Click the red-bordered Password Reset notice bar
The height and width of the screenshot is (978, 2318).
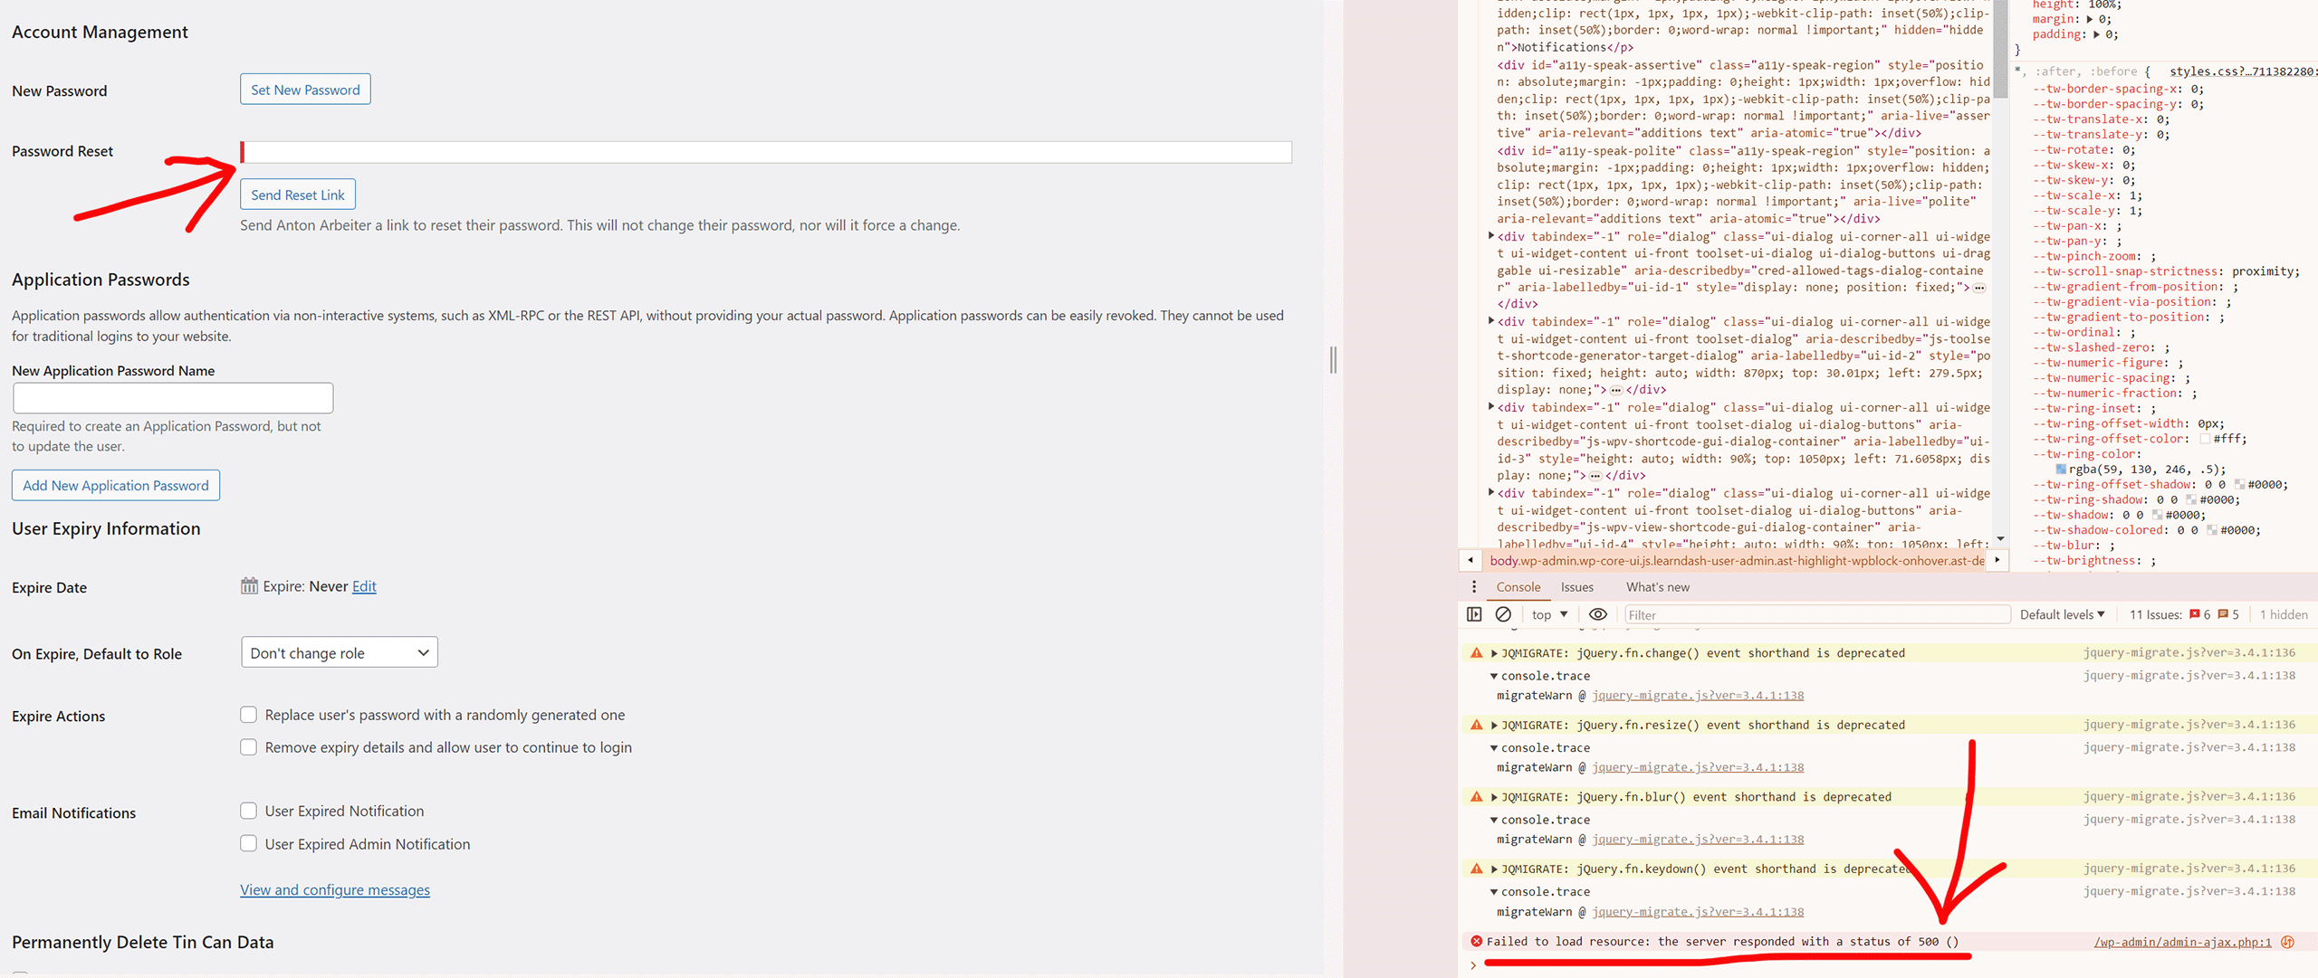coord(766,152)
